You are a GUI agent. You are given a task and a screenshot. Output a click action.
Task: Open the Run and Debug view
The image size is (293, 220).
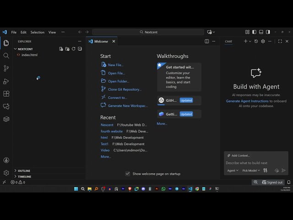coord(6,81)
